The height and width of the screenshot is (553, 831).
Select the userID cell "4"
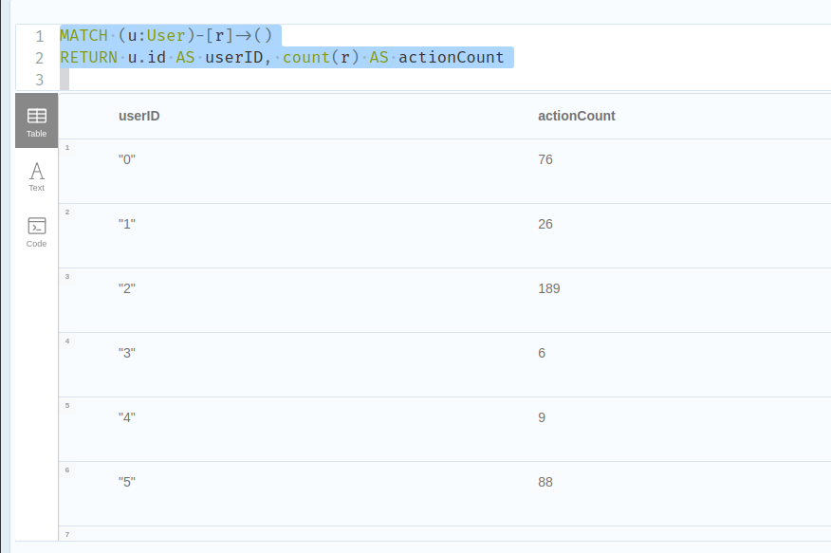127,417
